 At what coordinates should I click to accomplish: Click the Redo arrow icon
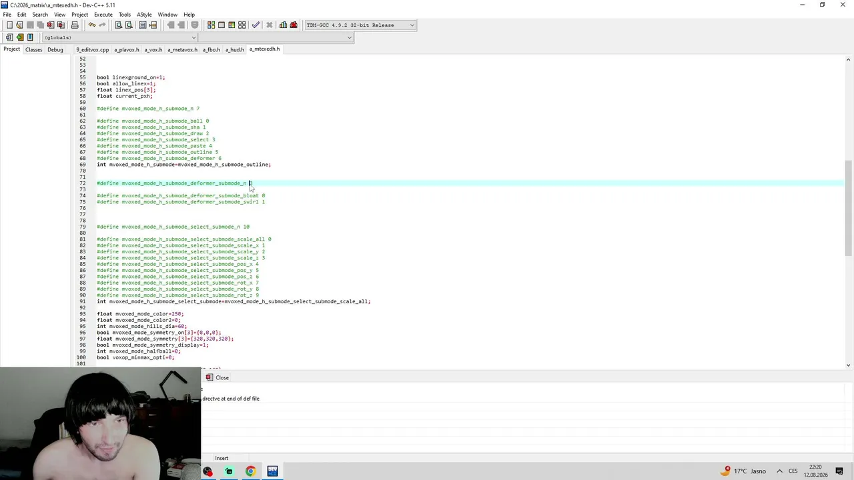click(x=102, y=25)
